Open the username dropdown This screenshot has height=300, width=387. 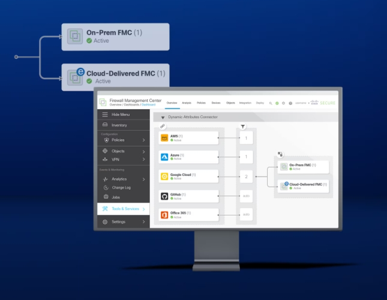click(x=302, y=103)
